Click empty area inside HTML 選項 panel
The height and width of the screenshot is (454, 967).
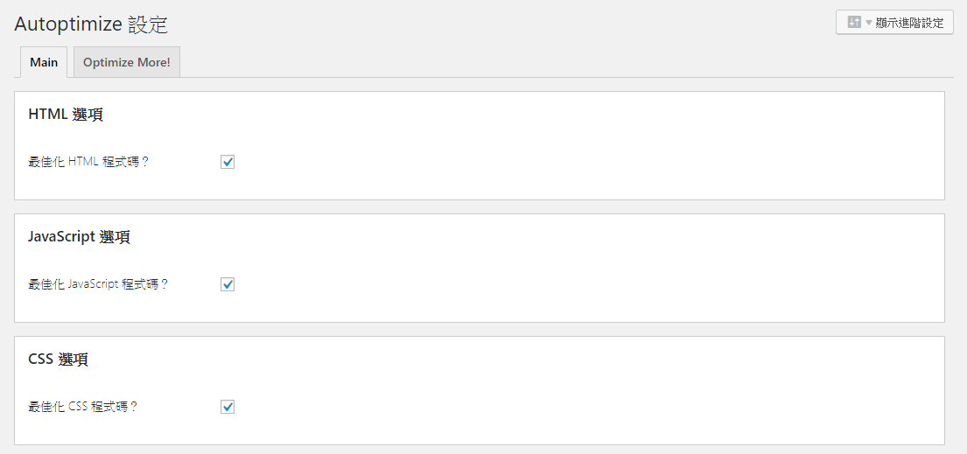click(x=585, y=146)
